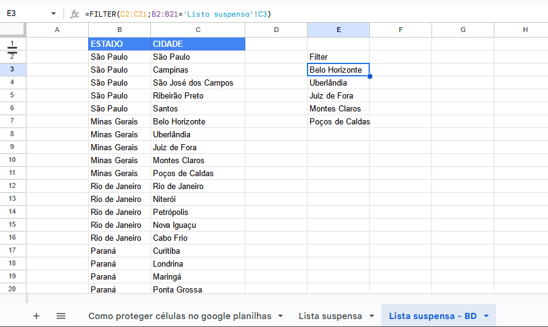
Task: Click the Filter label cell
Action: click(338, 57)
